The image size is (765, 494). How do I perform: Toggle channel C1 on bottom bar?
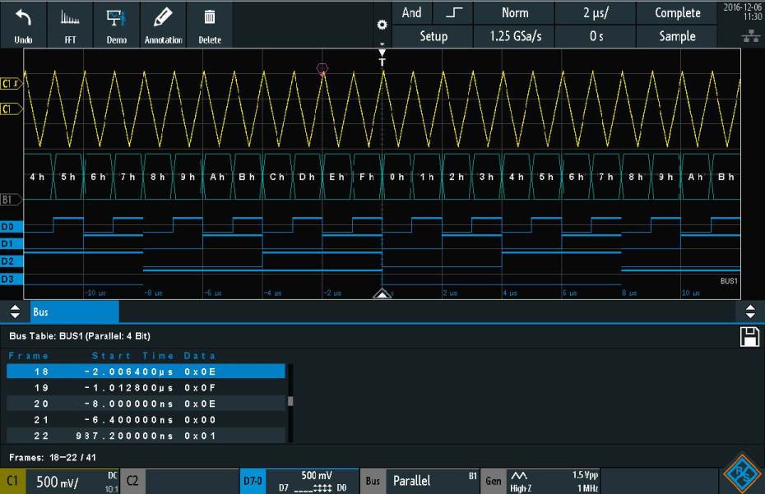14,481
